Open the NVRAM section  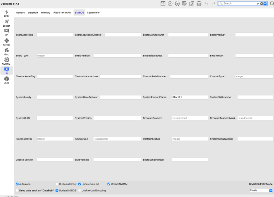click(7, 61)
